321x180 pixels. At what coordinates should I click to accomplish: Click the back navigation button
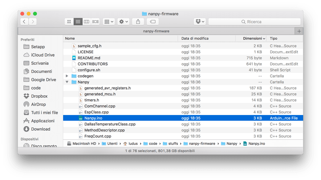pos(24,22)
